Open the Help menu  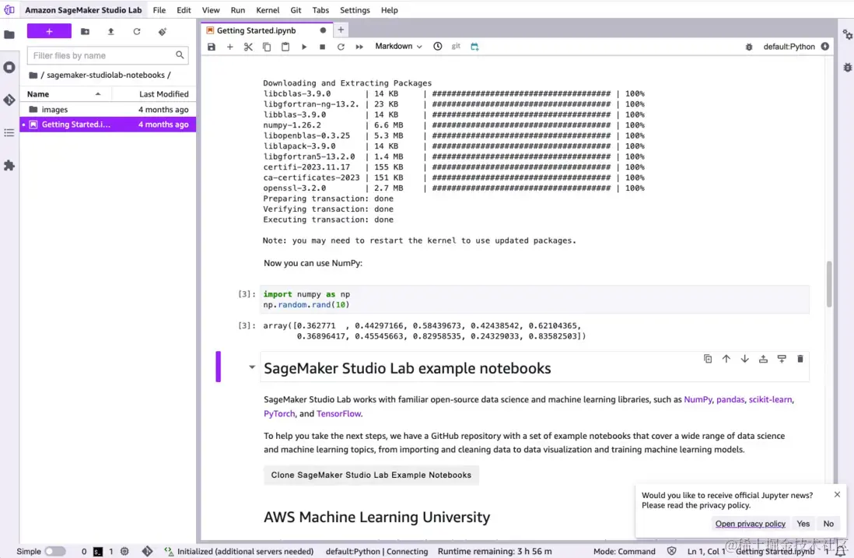(x=389, y=10)
